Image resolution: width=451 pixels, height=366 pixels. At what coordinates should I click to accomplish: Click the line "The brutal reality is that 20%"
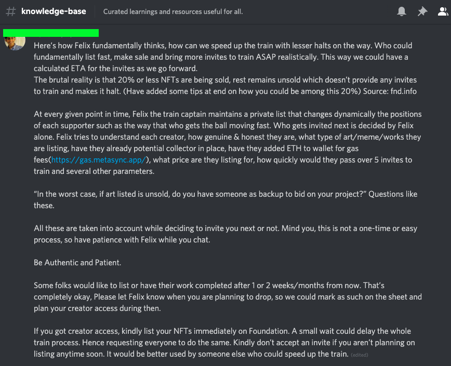(x=225, y=80)
